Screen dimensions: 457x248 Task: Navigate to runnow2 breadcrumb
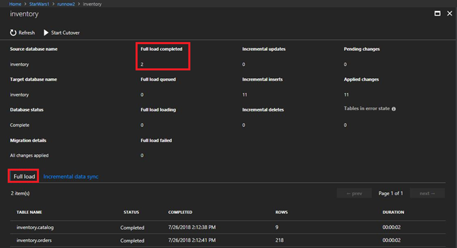(66, 4)
